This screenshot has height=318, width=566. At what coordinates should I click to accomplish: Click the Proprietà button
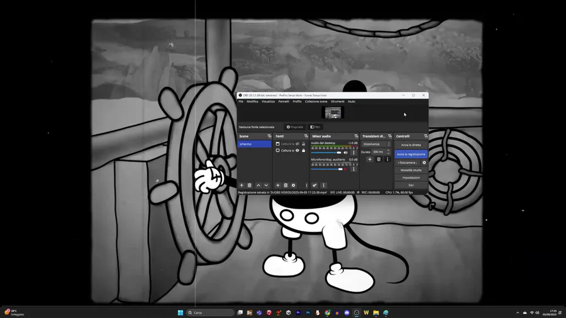coord(295,127)
